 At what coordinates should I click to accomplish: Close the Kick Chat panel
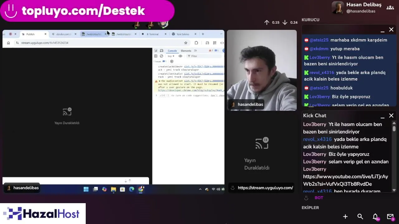click(x=391, y=115)
